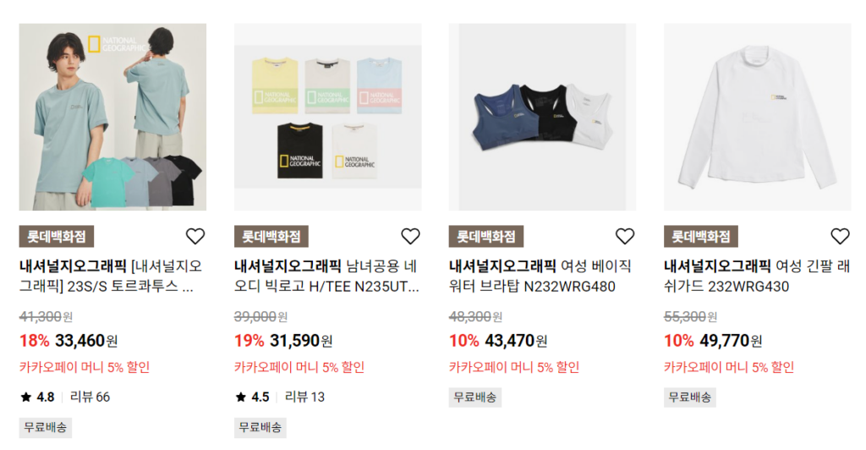Click the 롯데백화점 badge on first product
This screenshot has height=450, width=866.
pyautogui.click(x=57, y=237)
